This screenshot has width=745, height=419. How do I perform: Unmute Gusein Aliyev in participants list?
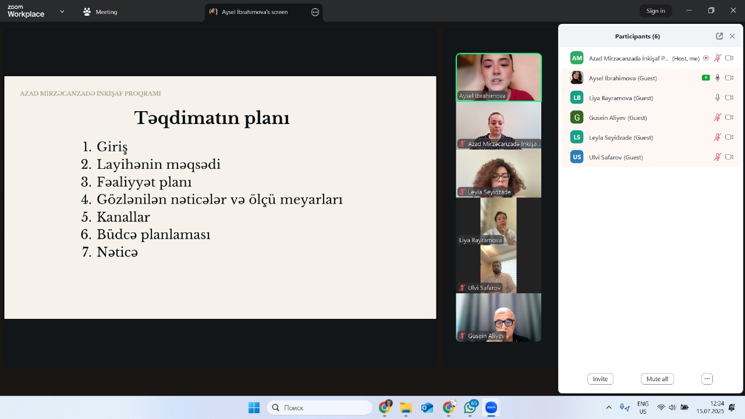click(718, 118)
